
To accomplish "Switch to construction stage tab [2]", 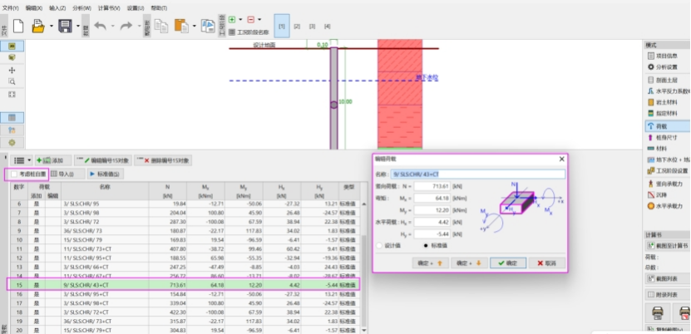I will (x=298, y=27).
